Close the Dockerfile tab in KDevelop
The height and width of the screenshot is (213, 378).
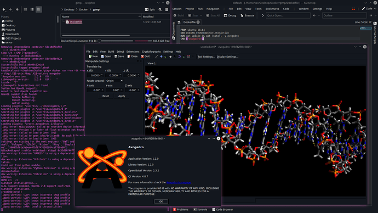point(198,22)
